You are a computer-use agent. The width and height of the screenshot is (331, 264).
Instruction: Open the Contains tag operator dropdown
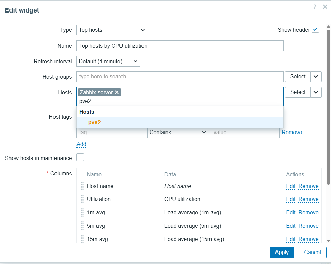pos(178,133)
